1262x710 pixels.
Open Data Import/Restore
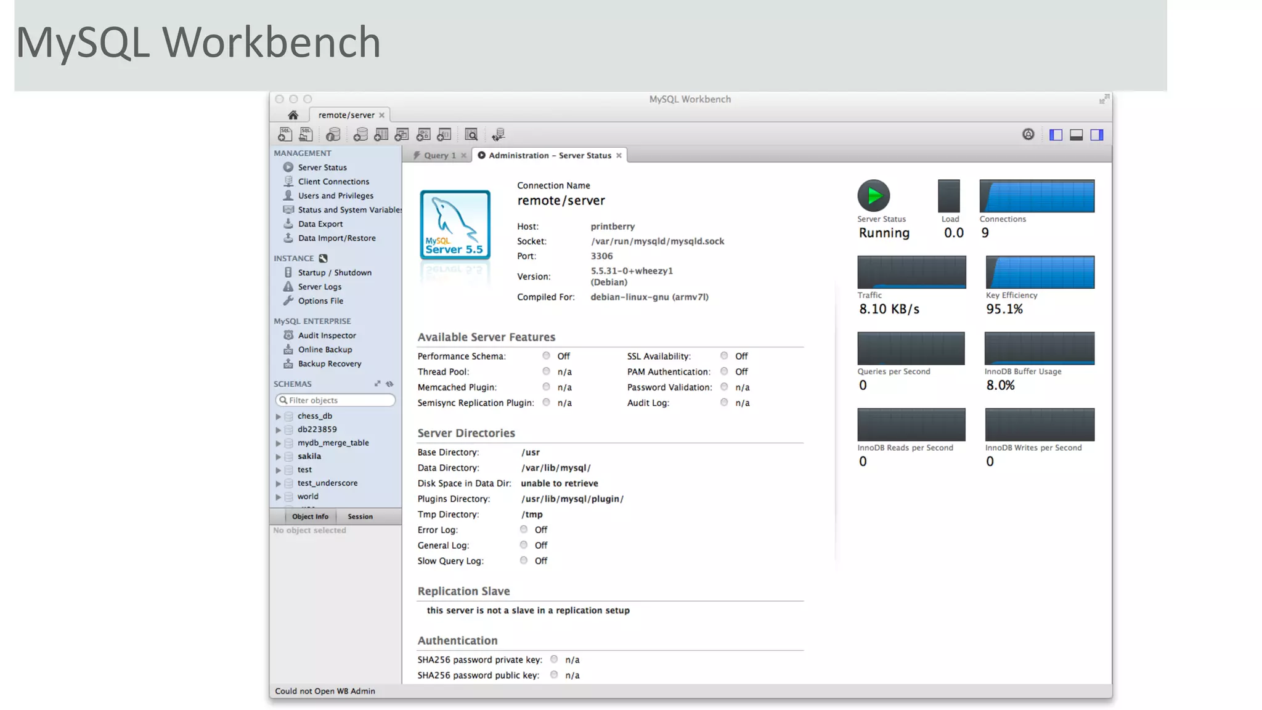336,238
